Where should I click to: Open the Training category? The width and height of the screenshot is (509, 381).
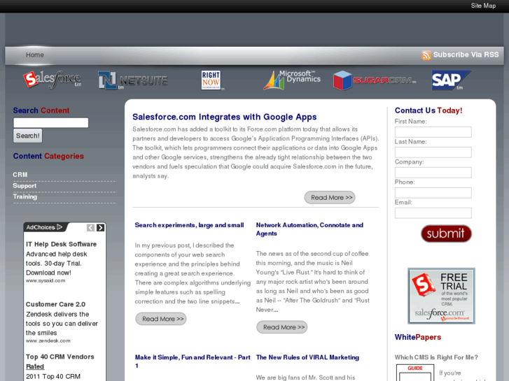point(25,196)
